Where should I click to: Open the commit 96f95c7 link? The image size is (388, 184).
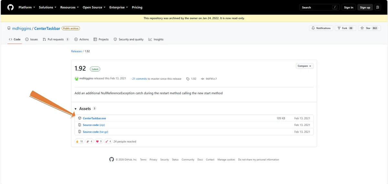(209, 79)
